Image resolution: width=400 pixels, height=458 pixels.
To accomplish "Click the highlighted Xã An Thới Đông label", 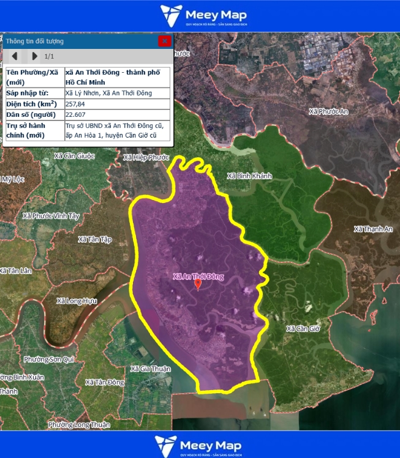I will [198, 276].
